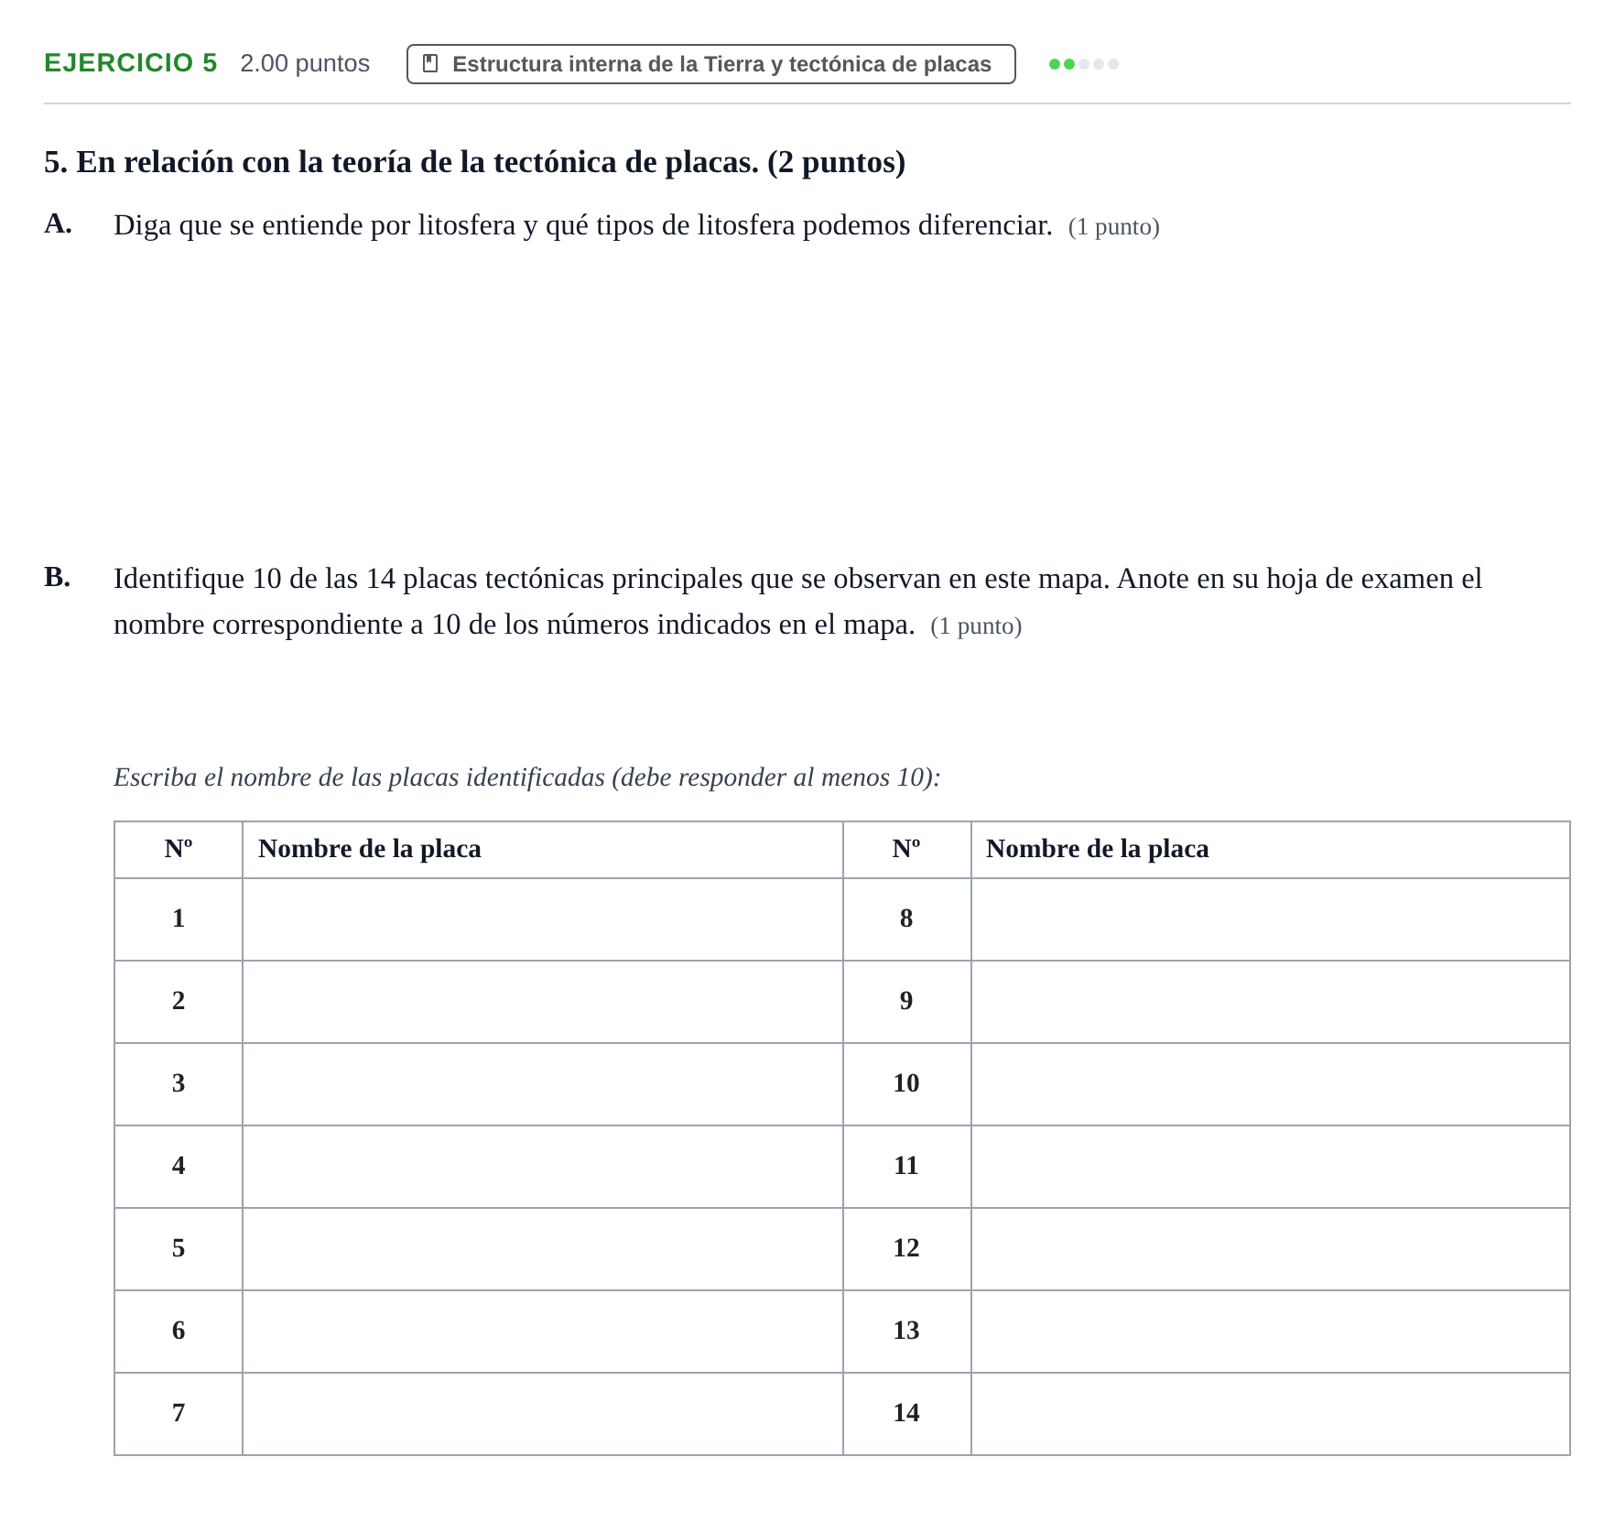Click the question A litosfera text
The image size is (1615, 1522).
[583, 225]
